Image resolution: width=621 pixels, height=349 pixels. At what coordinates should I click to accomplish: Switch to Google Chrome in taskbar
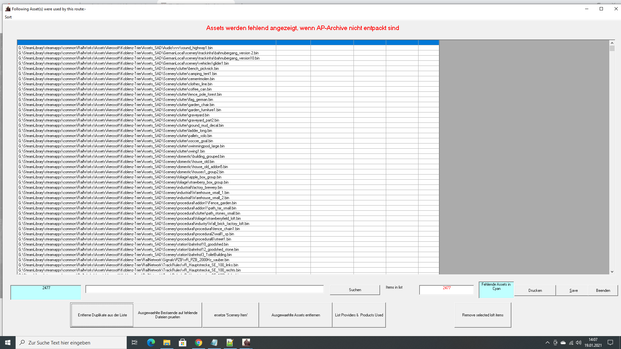point(199,343)
